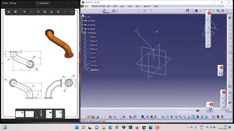Viewport: 234px width, 131px height.
Task: Click the Widgets icon on taskbar
Action: (5, 127)
